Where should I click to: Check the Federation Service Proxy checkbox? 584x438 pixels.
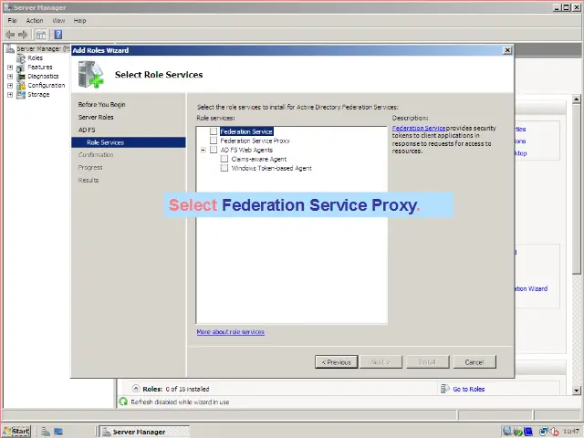[214, 141]
